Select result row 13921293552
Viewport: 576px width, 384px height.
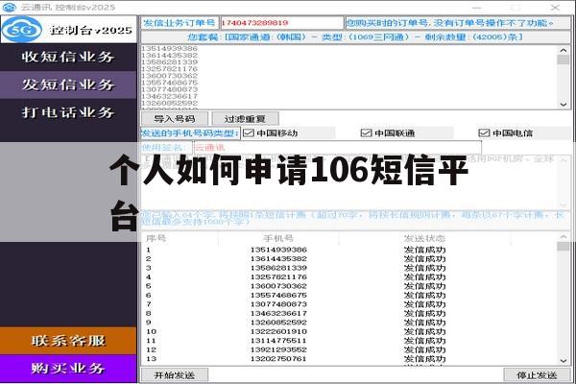[349, 349]
